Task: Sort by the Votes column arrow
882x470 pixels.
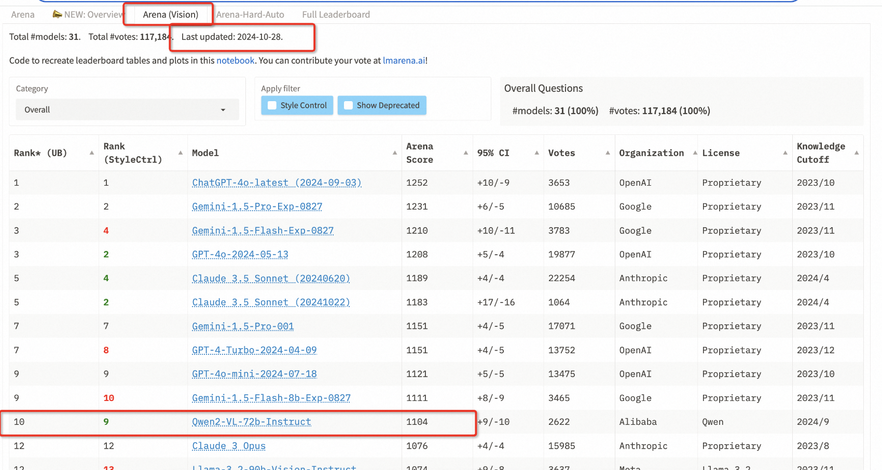Action: [x=608, y=153]
